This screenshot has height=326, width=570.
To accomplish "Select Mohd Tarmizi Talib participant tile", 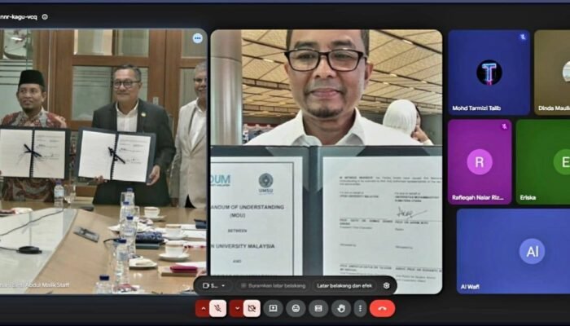I will click(489, 73).
